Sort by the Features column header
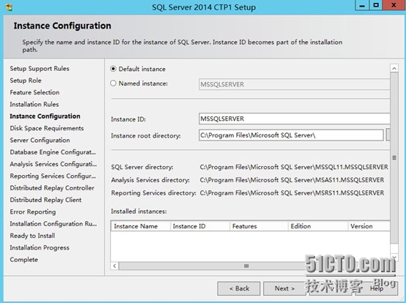The height and width of the screenshot is (303, 406). [259, 226]
